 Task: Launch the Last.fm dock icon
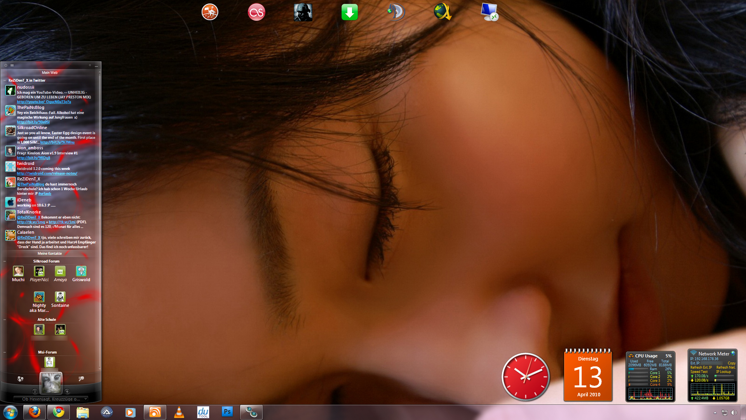[x=256, y=12]
